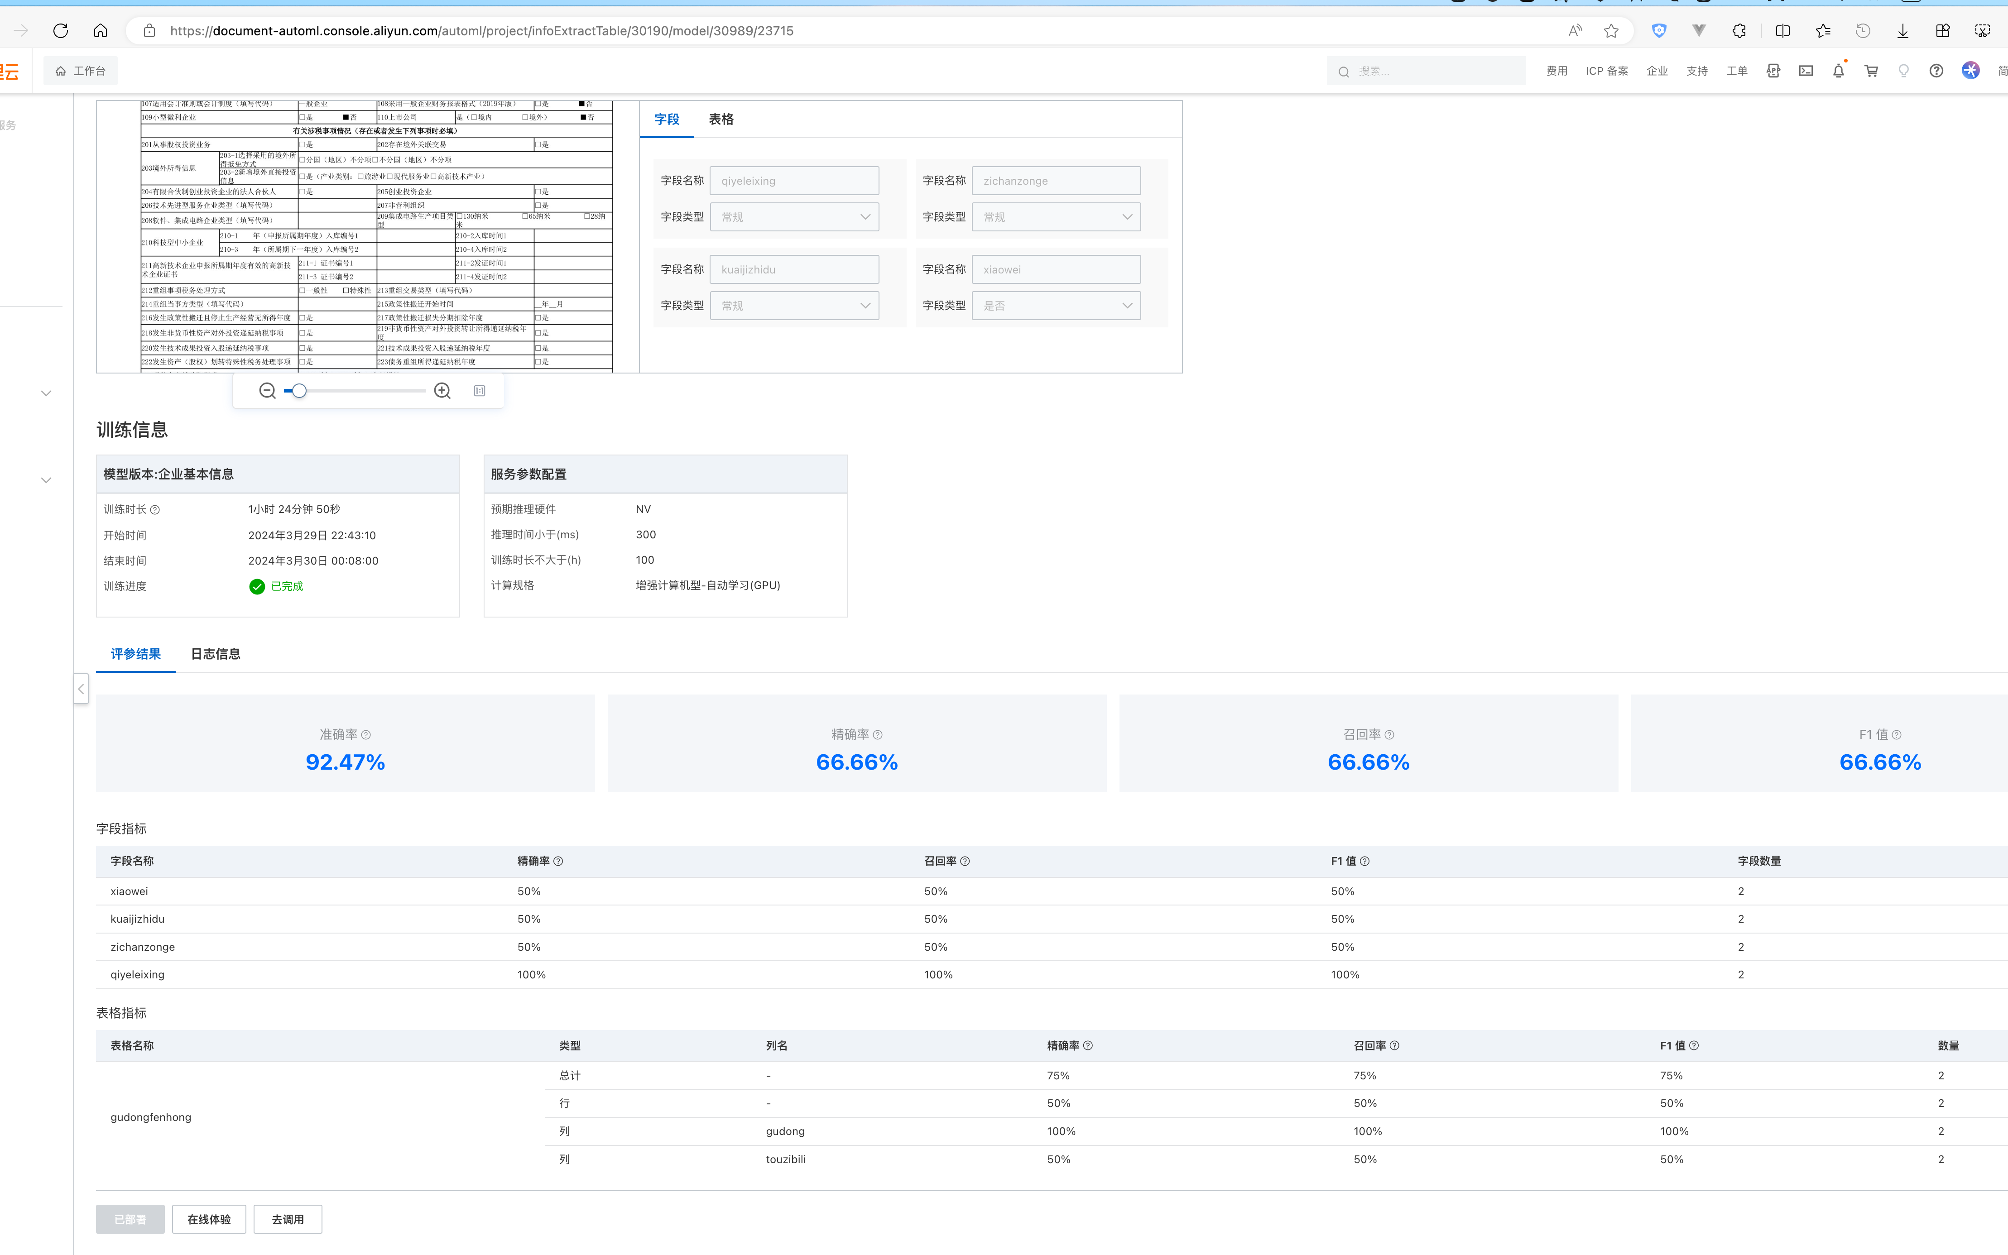Image resolution: width=2008 pixels, height=1255 pixels.
Task: Switch to the 字段 tab
Action: 667,120
